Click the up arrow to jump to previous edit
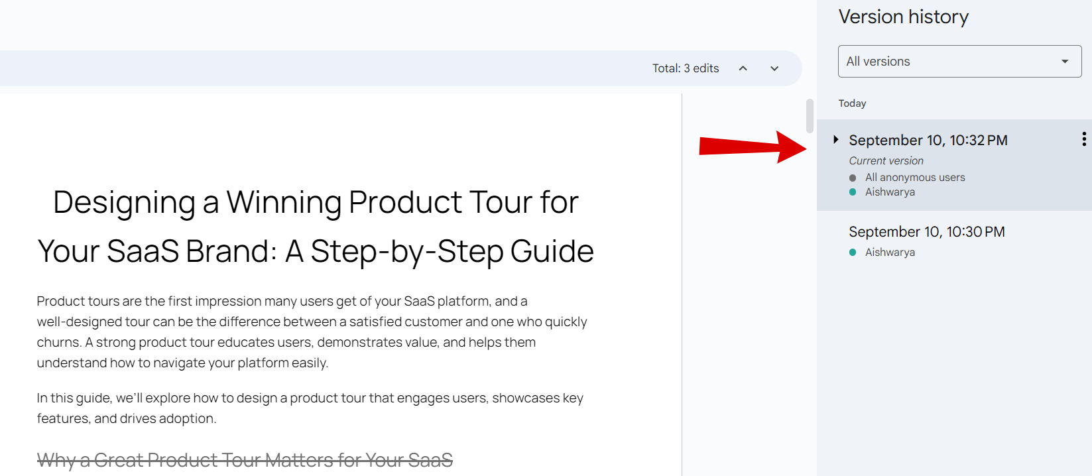 [743, 68]
